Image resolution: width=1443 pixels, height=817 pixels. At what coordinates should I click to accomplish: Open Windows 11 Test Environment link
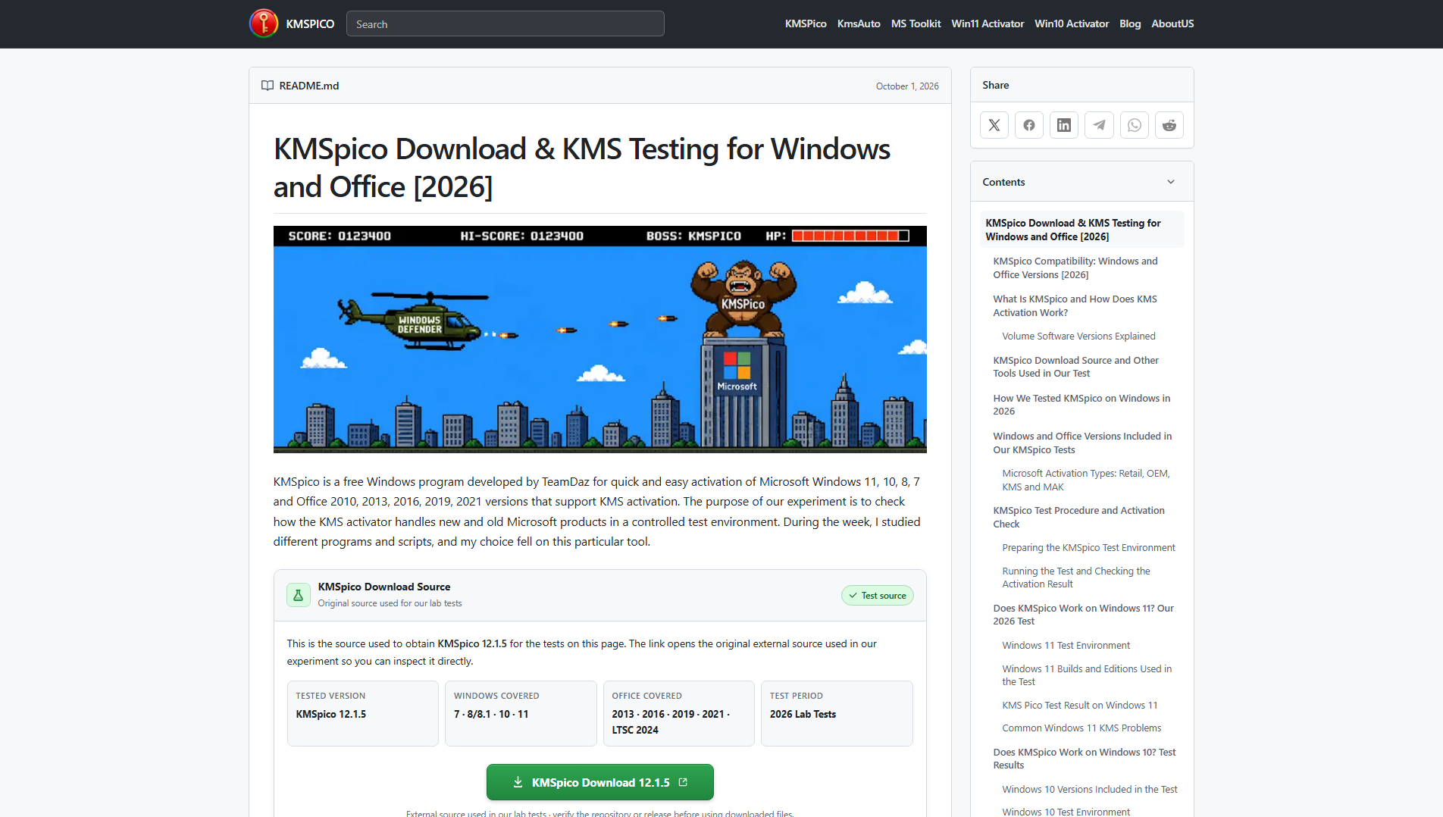[x=1066, y=645]
